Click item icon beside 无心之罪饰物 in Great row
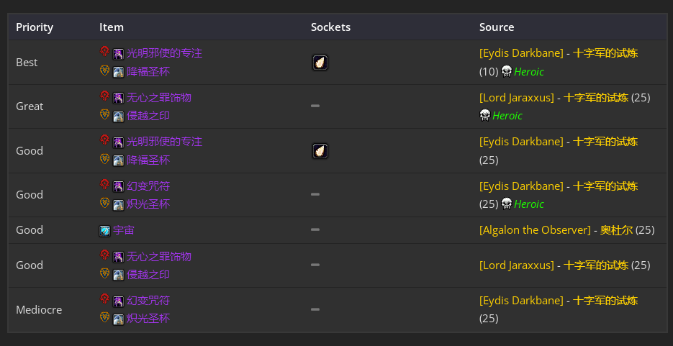 pos(118,98)
